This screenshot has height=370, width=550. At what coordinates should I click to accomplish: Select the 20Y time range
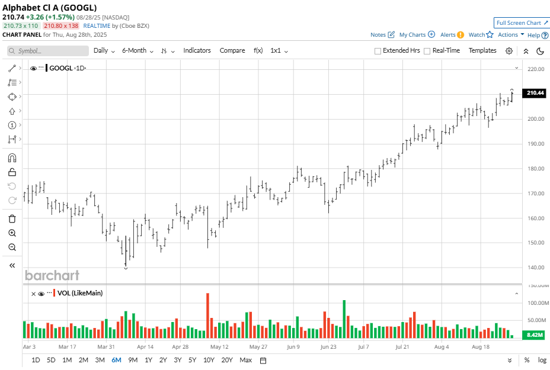pyautogui.click(x=227, y=360)
